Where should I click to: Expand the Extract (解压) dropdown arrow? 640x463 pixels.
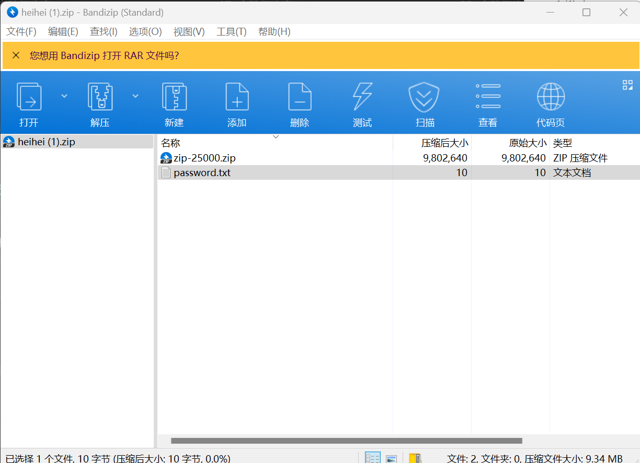[x=135, y=96]
